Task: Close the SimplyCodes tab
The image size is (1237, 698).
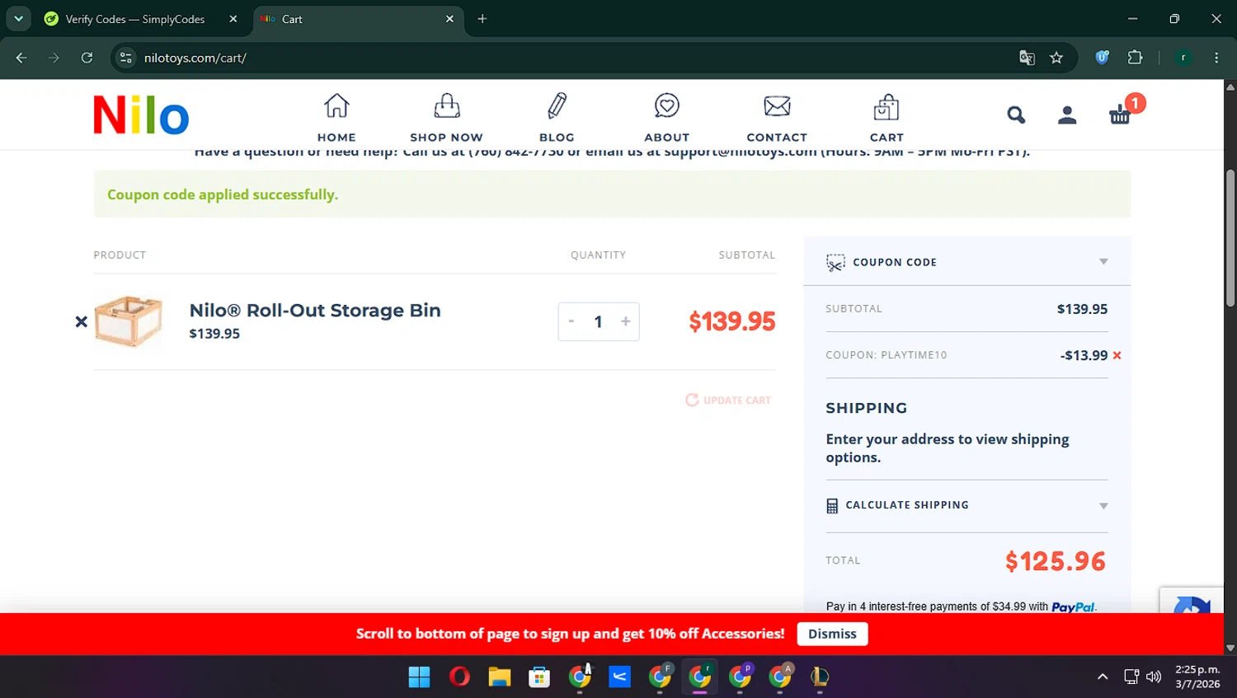Action: pyautogui.click(x=233, y=19)
